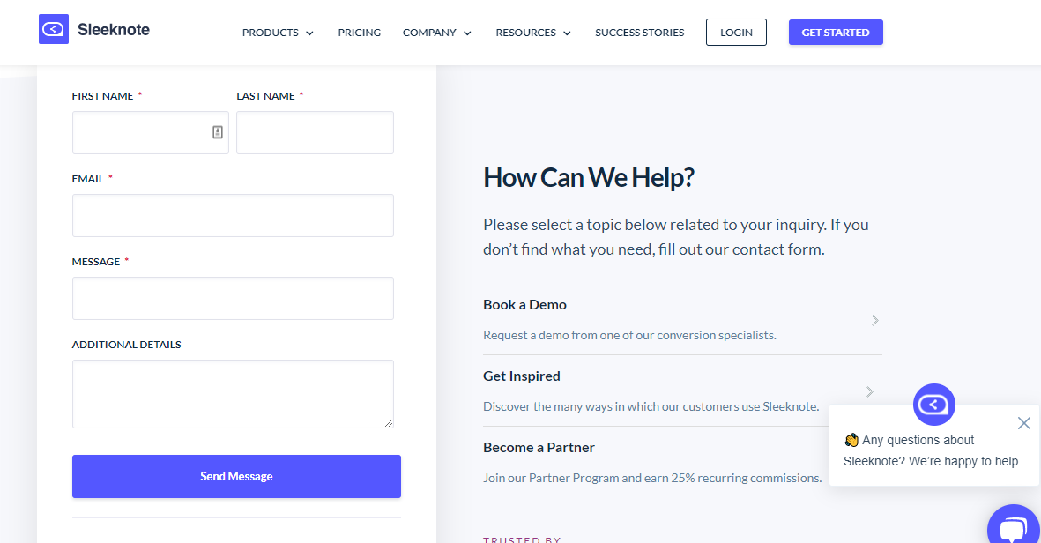Open the Become a Partner link
The width and height of the screenshot is (1041, 543).
click(x=539, y=448)
